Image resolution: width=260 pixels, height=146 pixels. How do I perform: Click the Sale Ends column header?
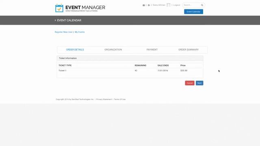pyautogui.click(x=163, y=65)
